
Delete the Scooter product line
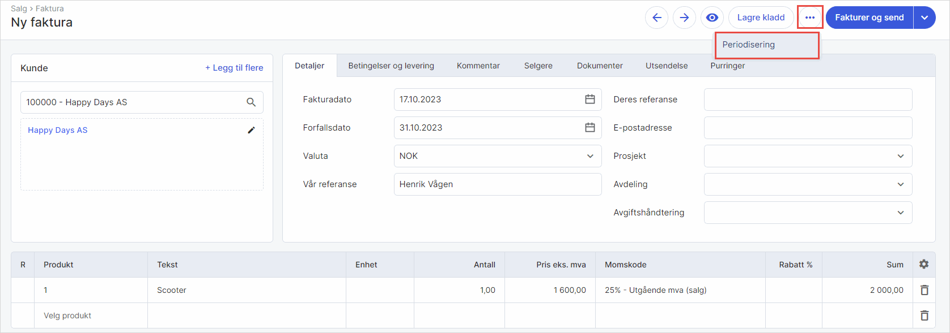(x=924, y=290)
